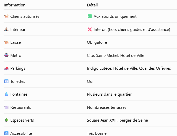Click the Nombreuses terrasses cell
The width and height of the screenshot is (177, 136).
point(107,107)
